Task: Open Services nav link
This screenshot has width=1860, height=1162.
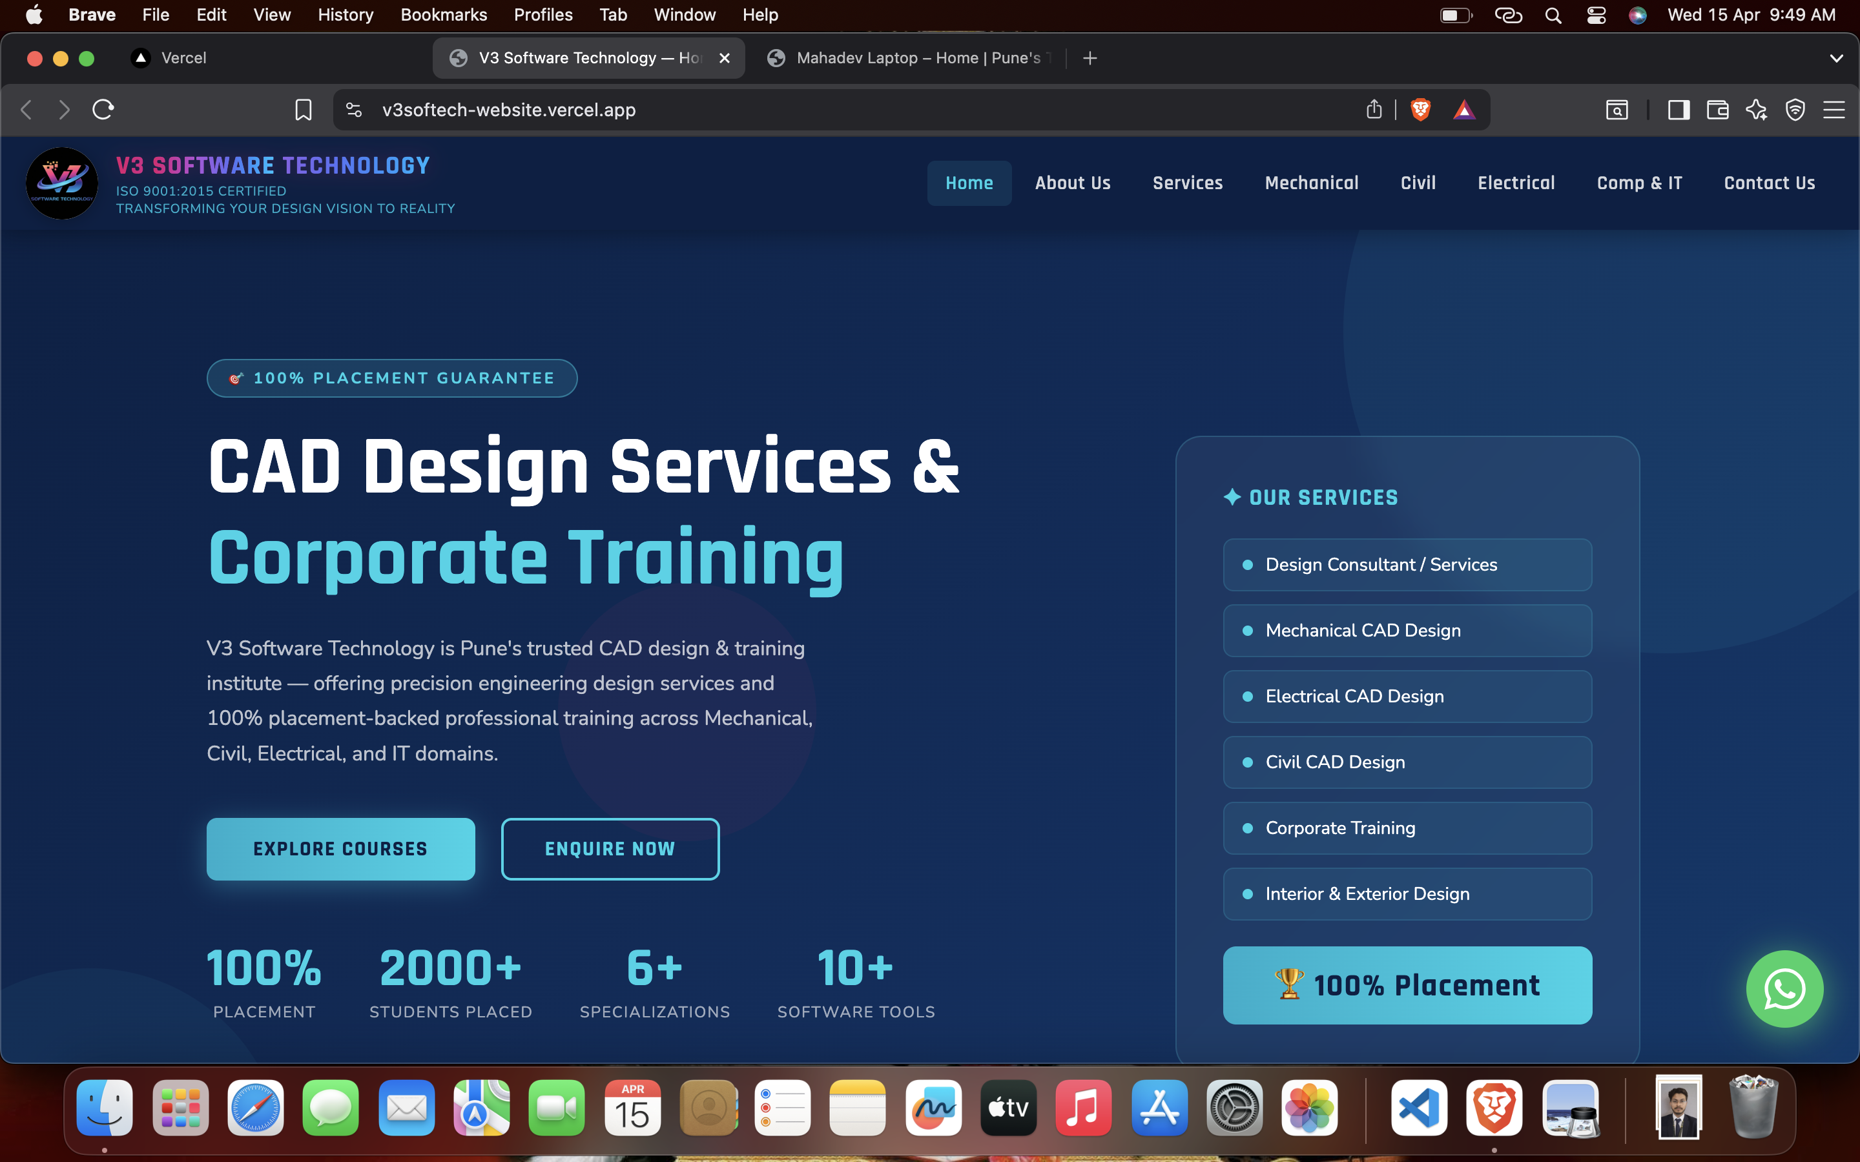Action: click(1188, 183)
